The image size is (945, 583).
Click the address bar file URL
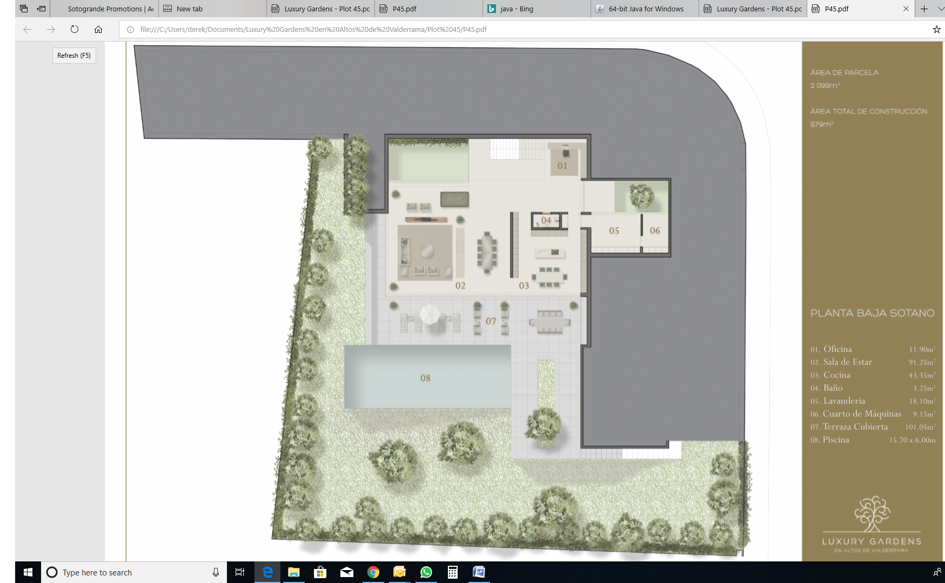point(313,30)
